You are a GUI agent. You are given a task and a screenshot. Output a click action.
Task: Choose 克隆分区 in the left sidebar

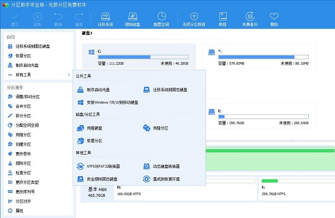19,135
